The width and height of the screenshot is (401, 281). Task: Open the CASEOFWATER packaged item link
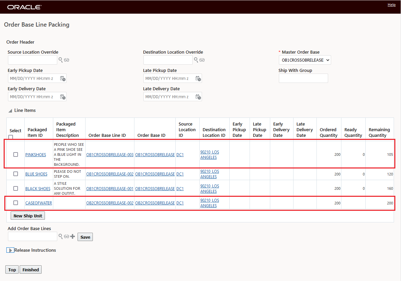pos(39,203)
